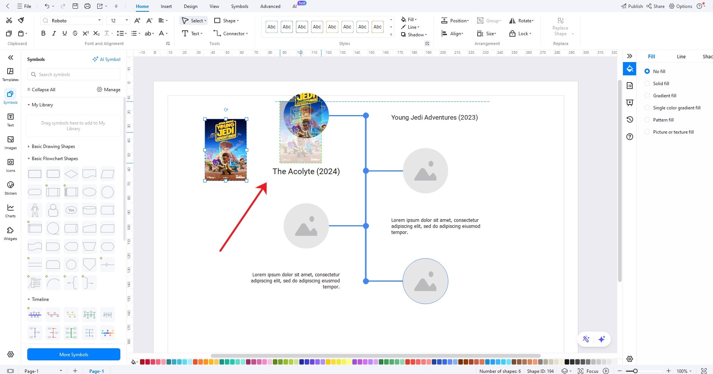Click the Cut scissors icon
The height and width of the screenshot is (374, 713).
pos(9,20)
